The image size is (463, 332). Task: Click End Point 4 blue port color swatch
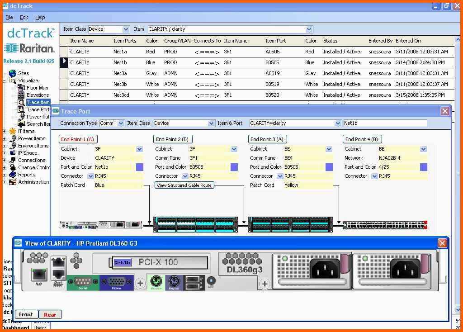point(423,167)
